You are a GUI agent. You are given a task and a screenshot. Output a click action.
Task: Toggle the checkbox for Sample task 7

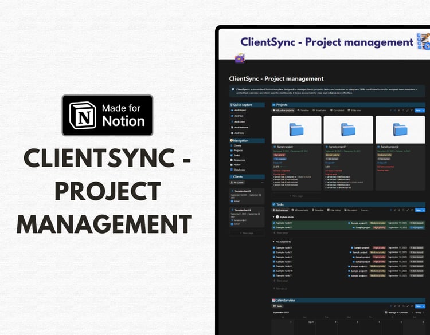tap(274, 275)
